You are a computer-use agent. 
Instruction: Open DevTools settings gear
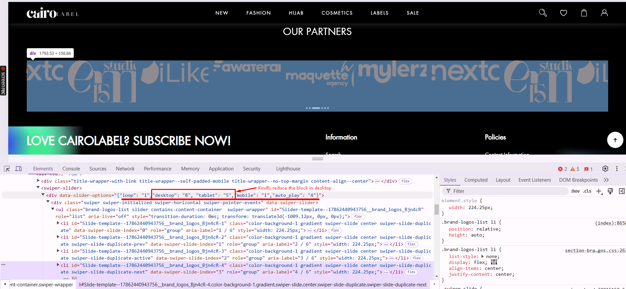pos(605,169)
